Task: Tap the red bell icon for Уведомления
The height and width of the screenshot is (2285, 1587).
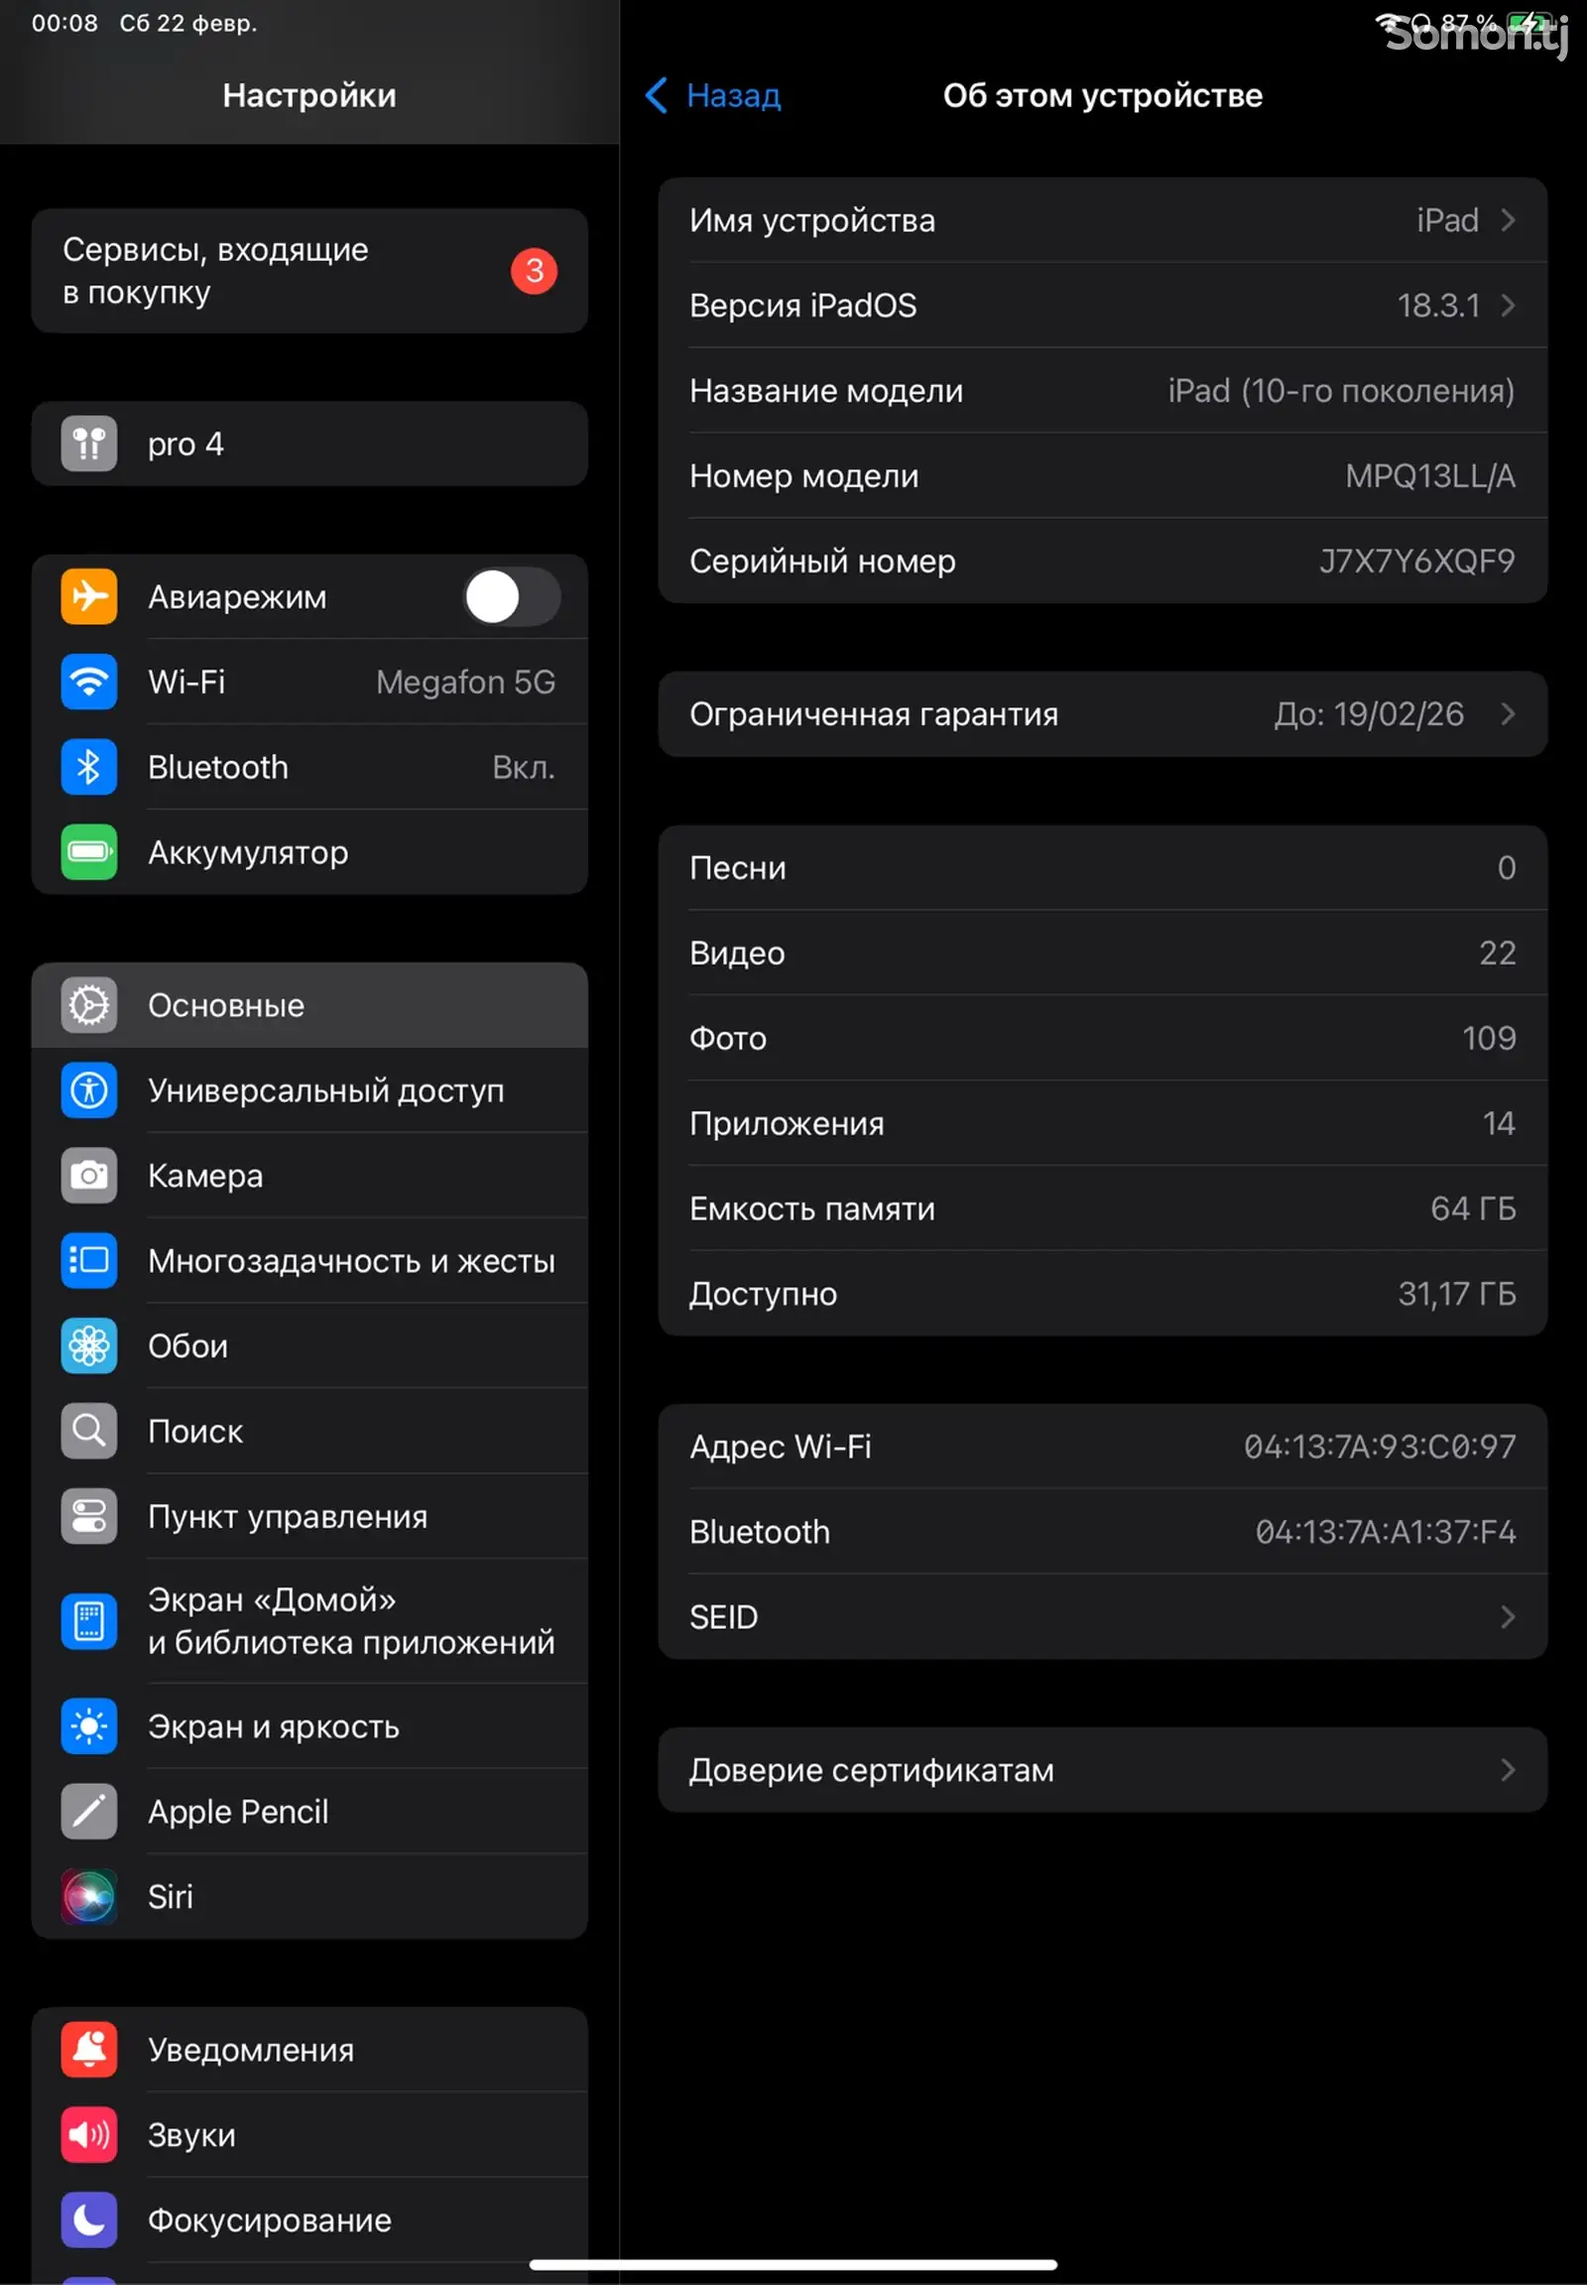Action: click(88, 2050)
